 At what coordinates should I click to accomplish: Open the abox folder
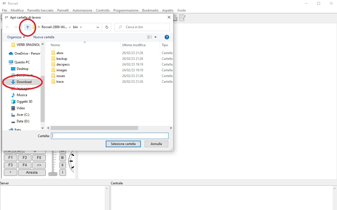point(60,53)
